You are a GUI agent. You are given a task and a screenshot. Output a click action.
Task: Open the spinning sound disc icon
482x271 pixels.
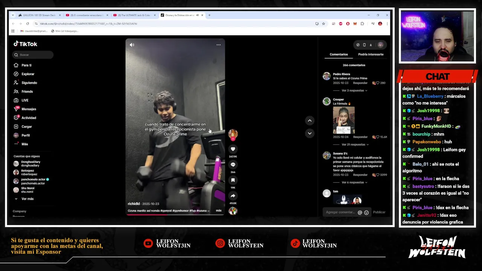tap(233, 211)
